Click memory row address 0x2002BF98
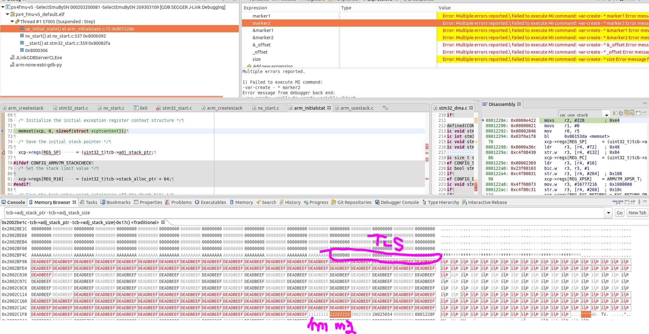The width and height of the screenshot is (649, 334). 15,262
